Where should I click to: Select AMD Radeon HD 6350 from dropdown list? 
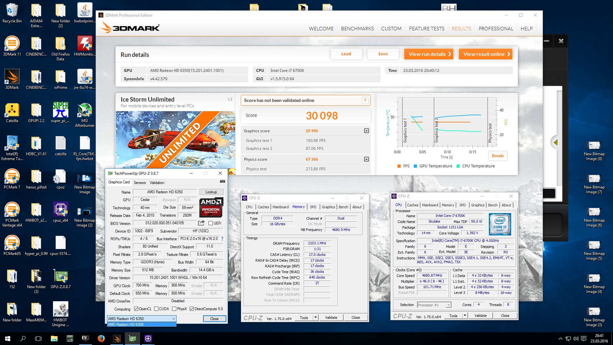[141, 325]
